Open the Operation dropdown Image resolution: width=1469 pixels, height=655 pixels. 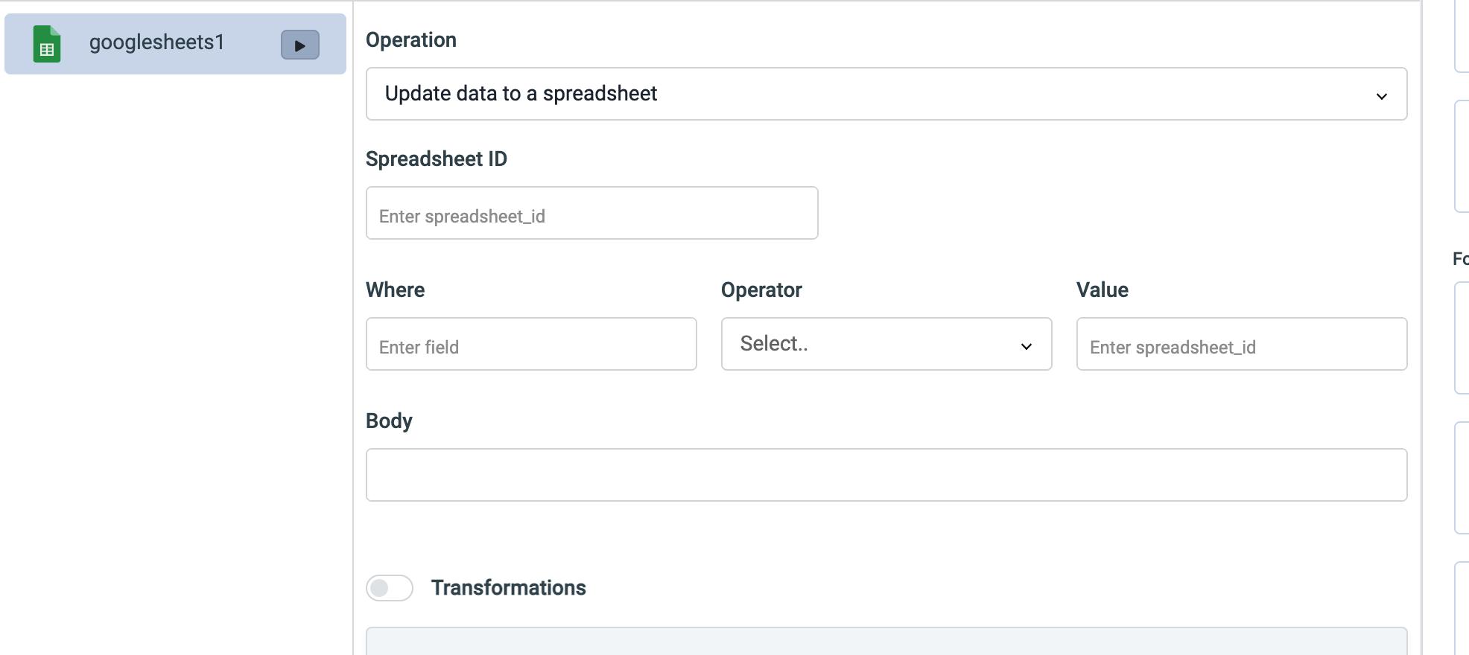[x=886, y=93]
